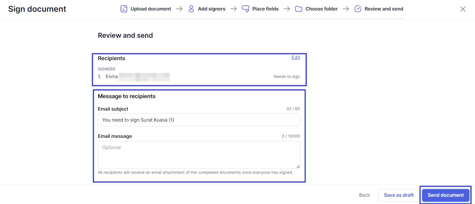Click the Review and send checkmark icon
Screen dimensions: 475x204
pos(358,9)
